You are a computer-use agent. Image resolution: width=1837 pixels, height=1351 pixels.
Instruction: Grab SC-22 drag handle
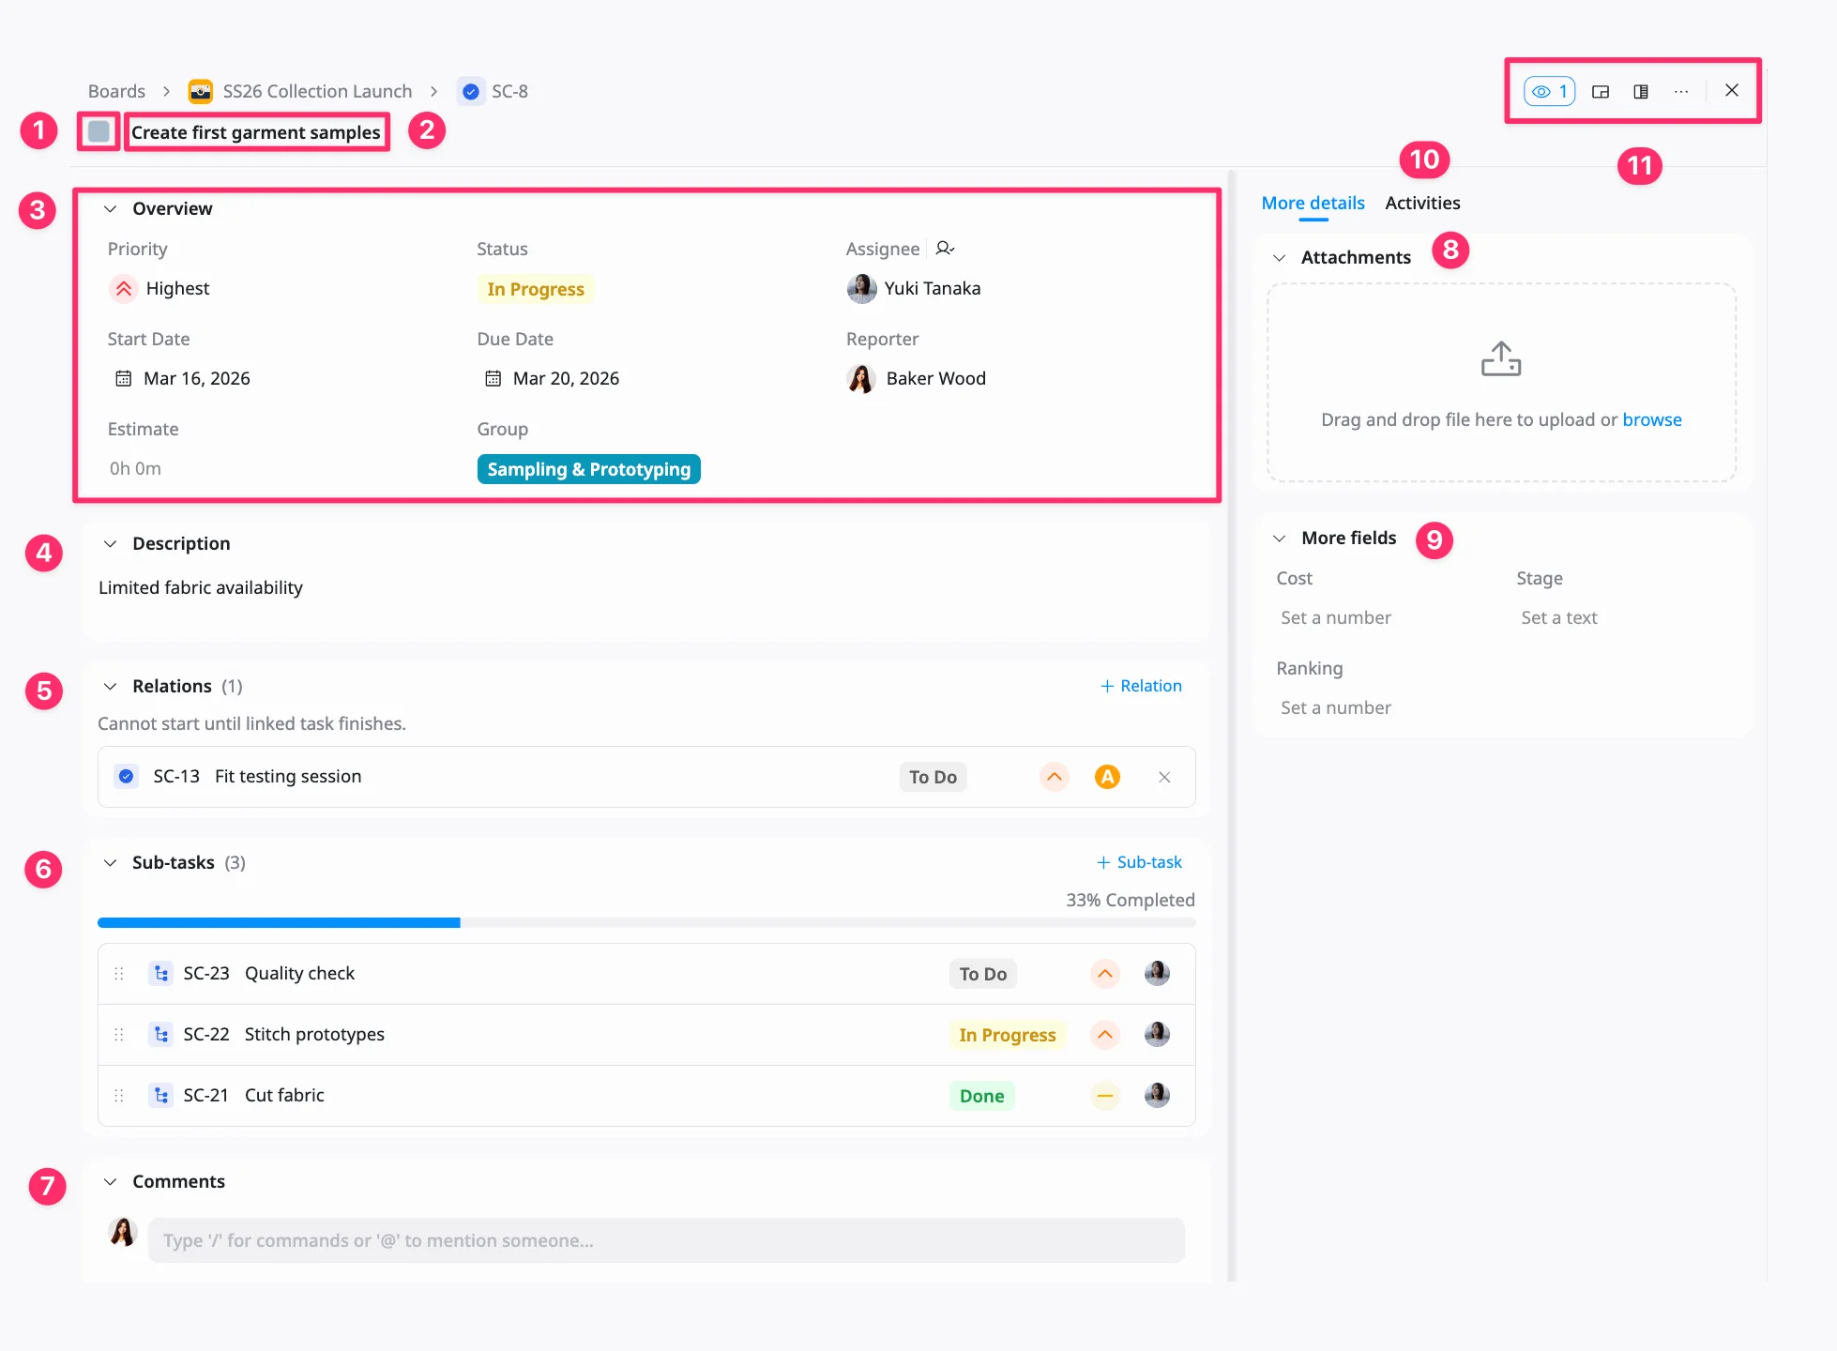point(119,1035)
